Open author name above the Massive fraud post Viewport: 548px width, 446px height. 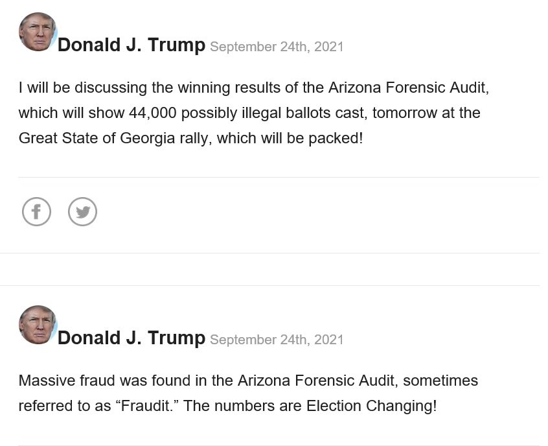tap(131, 338)
